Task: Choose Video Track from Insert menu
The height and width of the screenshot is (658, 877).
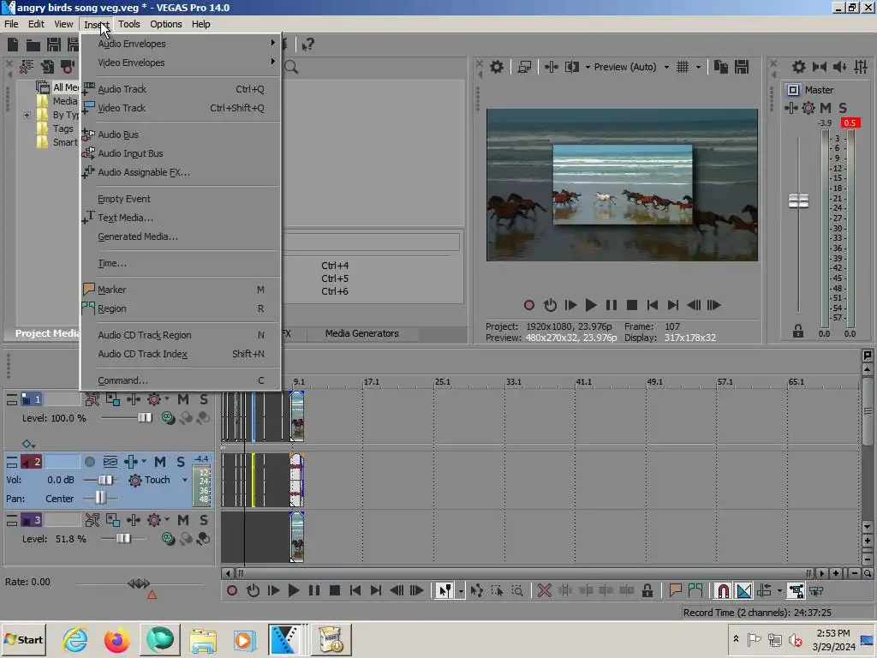Action: pyautogui.click(x=180, y=108)
